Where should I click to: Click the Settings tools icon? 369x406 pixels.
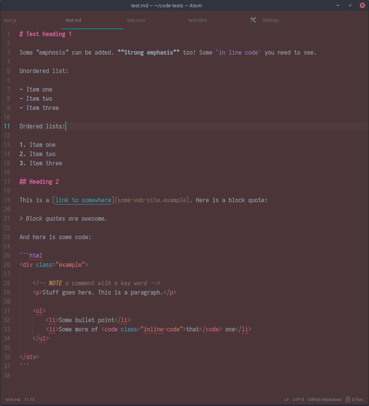[253, 20]
